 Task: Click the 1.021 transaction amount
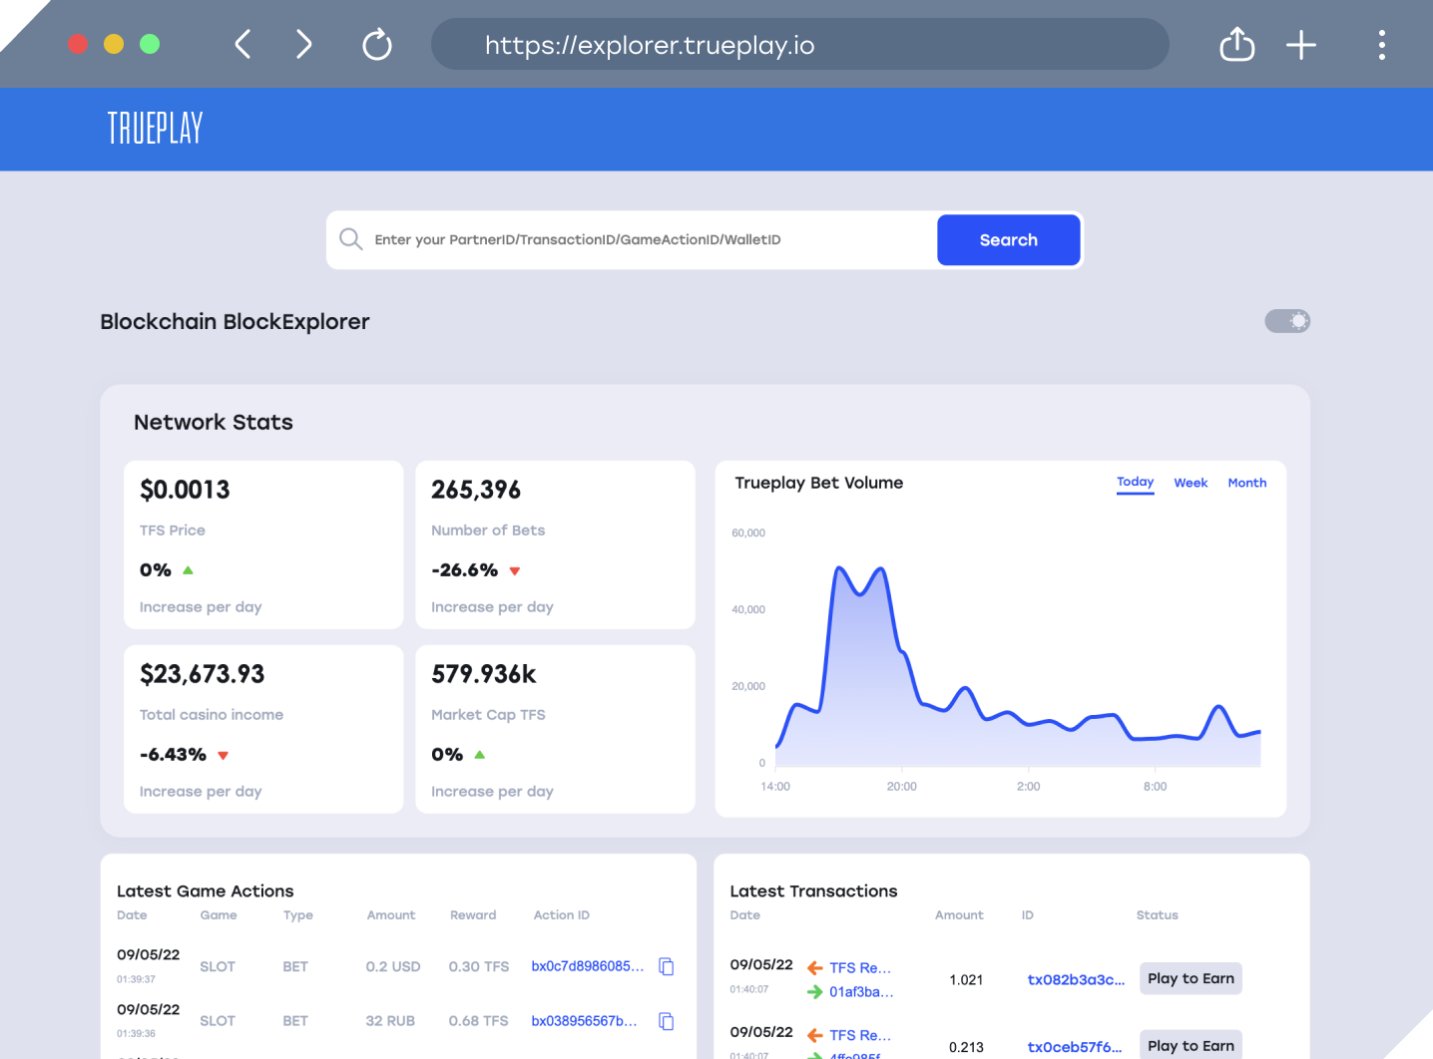966,980
